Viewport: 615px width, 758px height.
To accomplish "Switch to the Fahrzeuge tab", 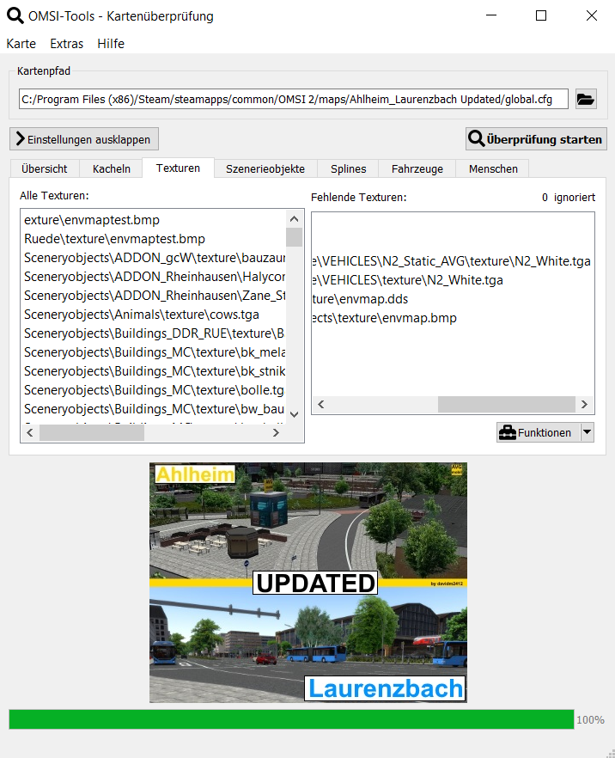I will coord(417,168).
